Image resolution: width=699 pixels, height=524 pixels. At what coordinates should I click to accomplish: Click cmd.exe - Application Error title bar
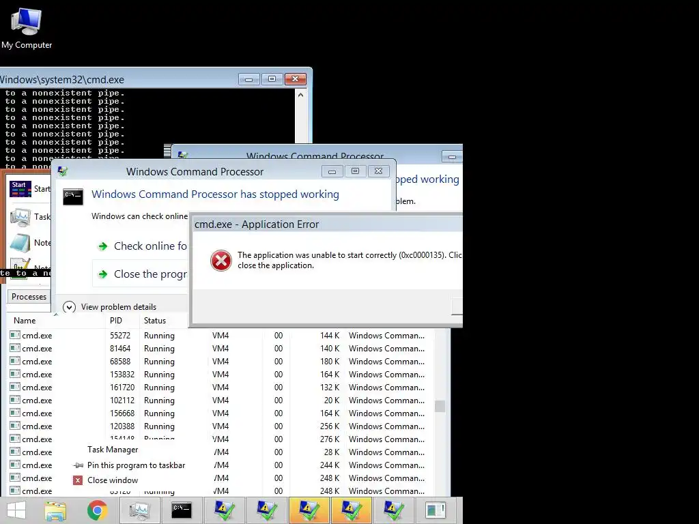pos(328,224)
